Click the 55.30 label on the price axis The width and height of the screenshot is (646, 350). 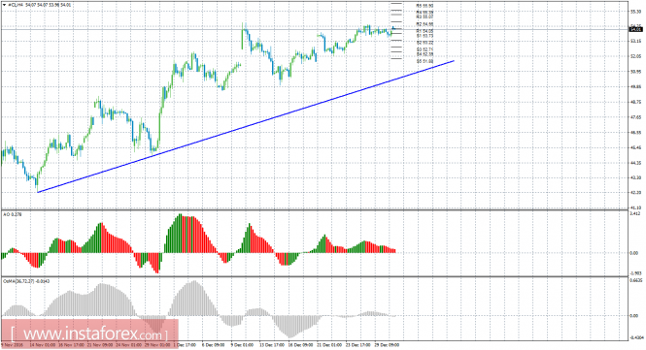pos(635,12)
